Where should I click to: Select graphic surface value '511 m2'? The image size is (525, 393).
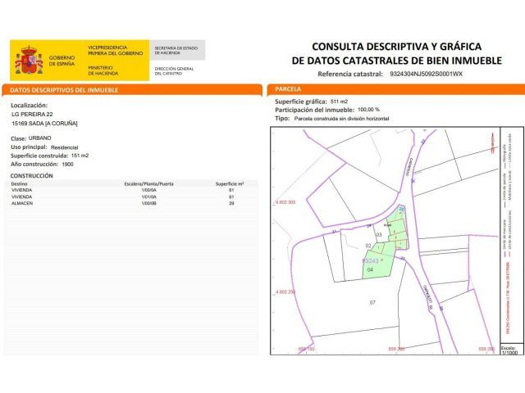[x=339, y=102]
